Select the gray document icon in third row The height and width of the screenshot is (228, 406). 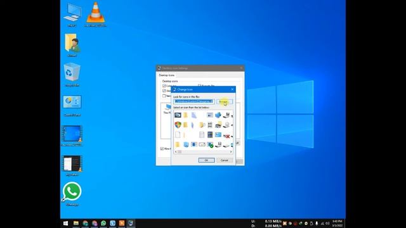click(202, 134)
